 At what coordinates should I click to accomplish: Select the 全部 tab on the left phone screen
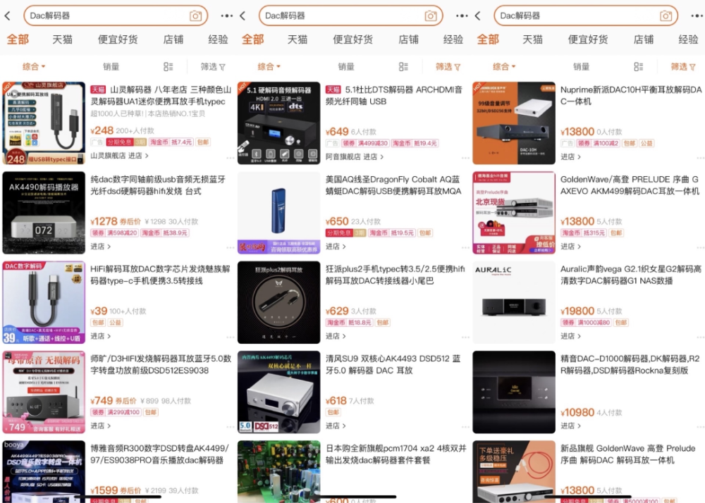(18, 39)
